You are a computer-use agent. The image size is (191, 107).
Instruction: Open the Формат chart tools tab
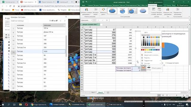coord(160,5)
